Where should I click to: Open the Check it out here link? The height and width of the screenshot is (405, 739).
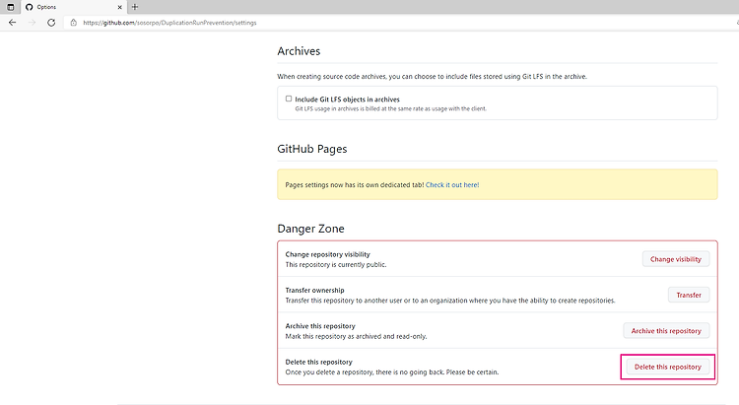click(x=452, y=185)
